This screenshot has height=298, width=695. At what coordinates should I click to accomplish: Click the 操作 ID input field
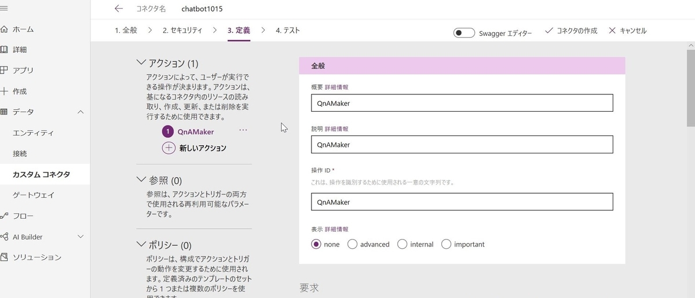coord(462,202)
